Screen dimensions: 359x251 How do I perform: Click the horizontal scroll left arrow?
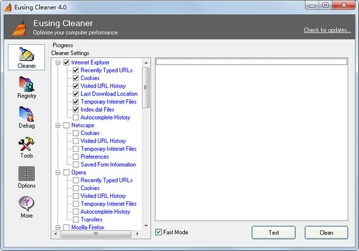tap(56, 234)
